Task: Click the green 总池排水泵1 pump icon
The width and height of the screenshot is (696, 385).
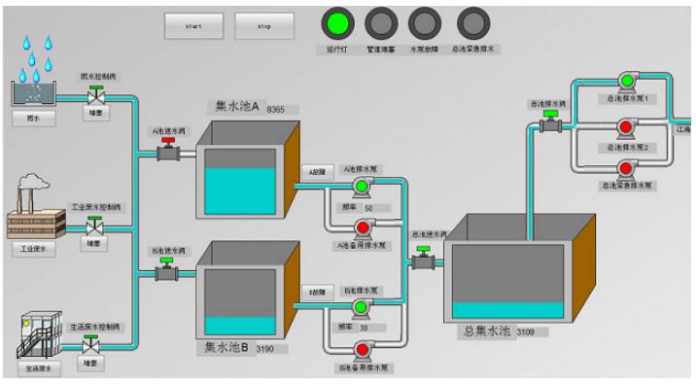Action: point(627,82)
